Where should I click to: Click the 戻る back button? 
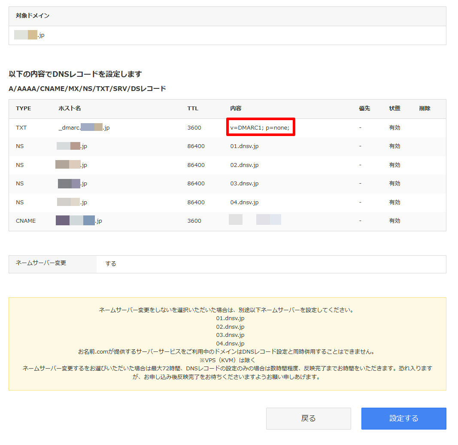click(308, 418)
